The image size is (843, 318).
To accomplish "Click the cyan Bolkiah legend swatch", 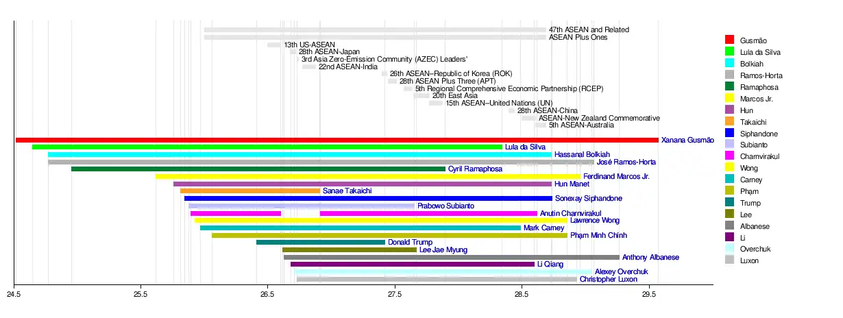I will [730, 64].
